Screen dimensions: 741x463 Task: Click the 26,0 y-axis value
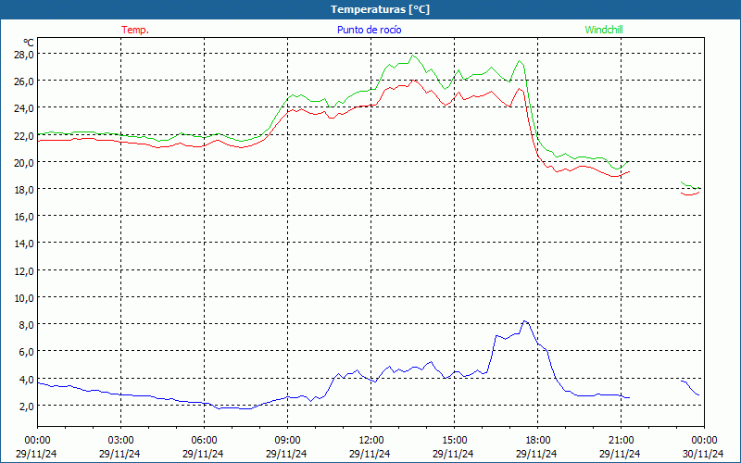coord(24,81)
